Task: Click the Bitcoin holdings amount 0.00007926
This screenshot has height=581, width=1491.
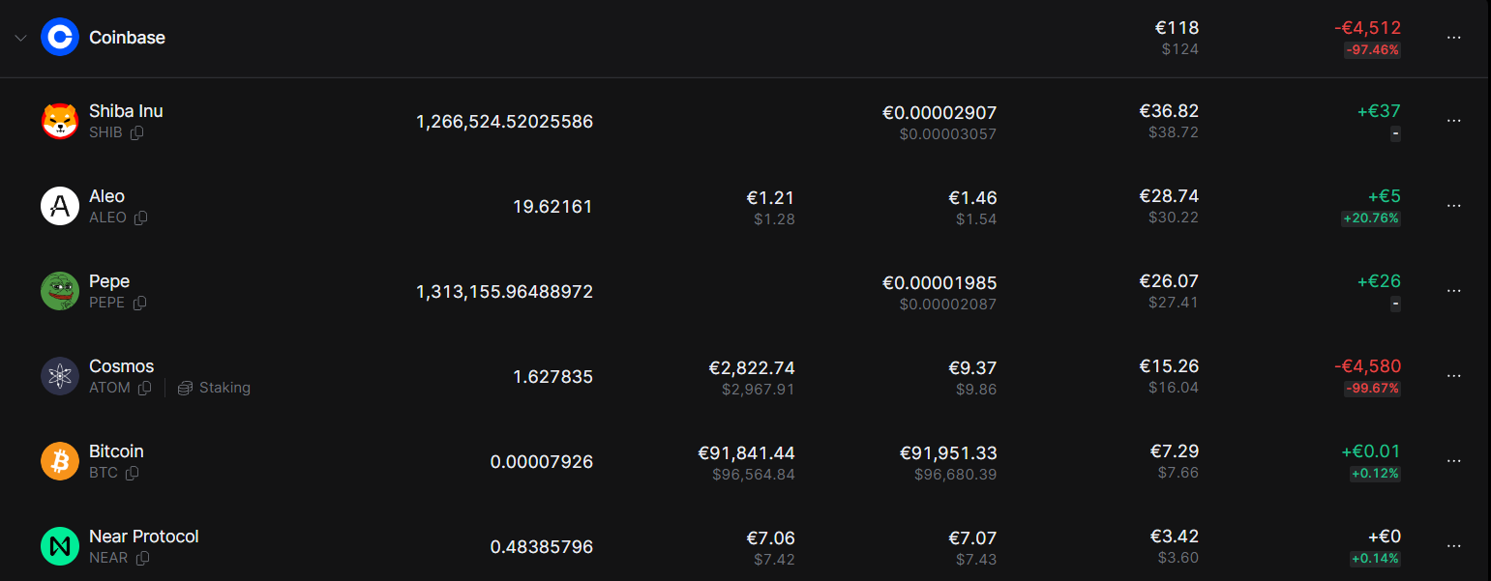Action: [541, 462]
